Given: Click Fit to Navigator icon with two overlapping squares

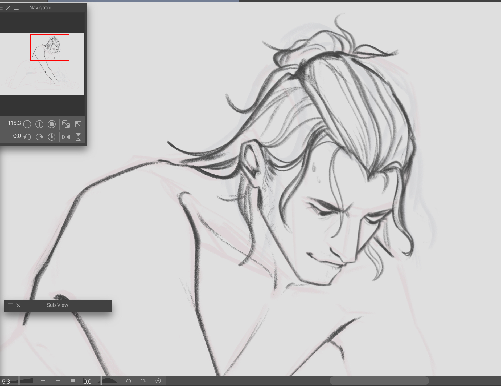Looking at the screenshot, I should click(x=66, y=124).
